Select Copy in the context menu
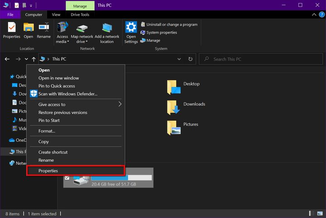Screen dimensions: 326x218 pos(76,142)
